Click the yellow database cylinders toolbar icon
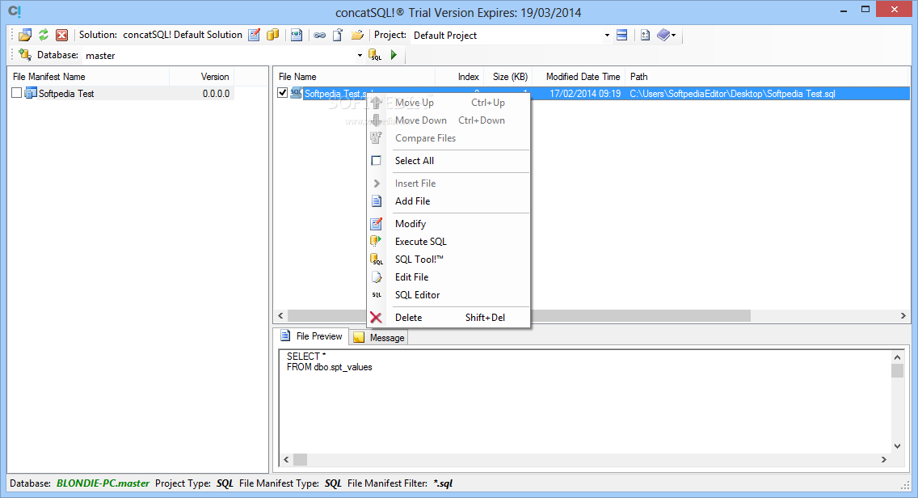The image size is (918, 498). coord(273,35)
